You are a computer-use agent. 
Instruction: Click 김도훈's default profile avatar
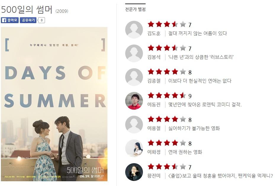coord(134,30)
